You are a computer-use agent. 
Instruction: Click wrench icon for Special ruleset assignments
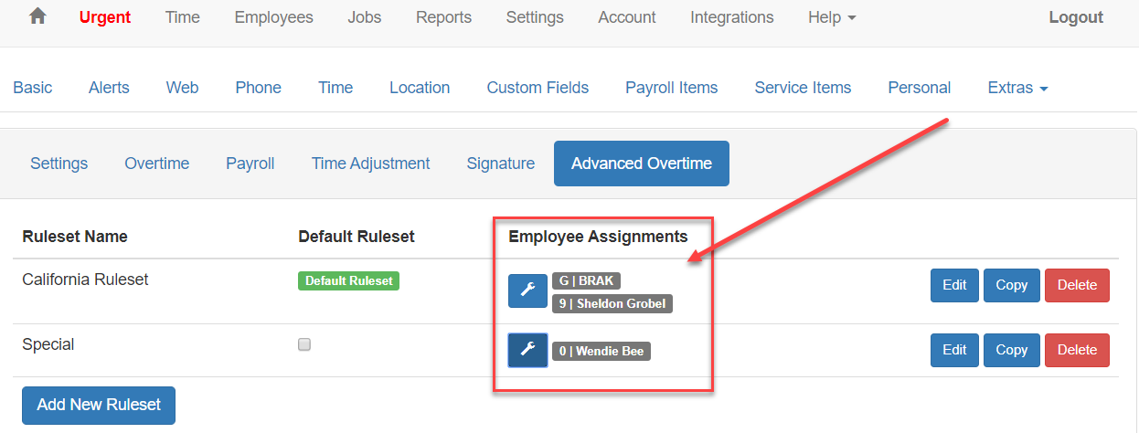[527, 350]
